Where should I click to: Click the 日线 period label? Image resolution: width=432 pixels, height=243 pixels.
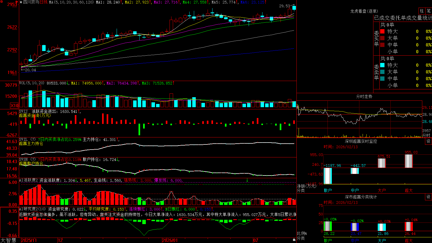point(43,2)
